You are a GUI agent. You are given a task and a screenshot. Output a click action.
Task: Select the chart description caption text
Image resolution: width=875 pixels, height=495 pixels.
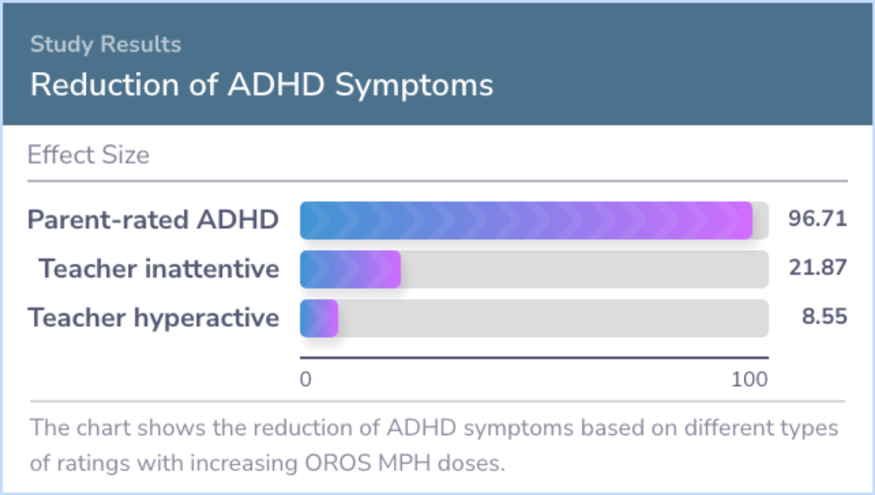433,446
